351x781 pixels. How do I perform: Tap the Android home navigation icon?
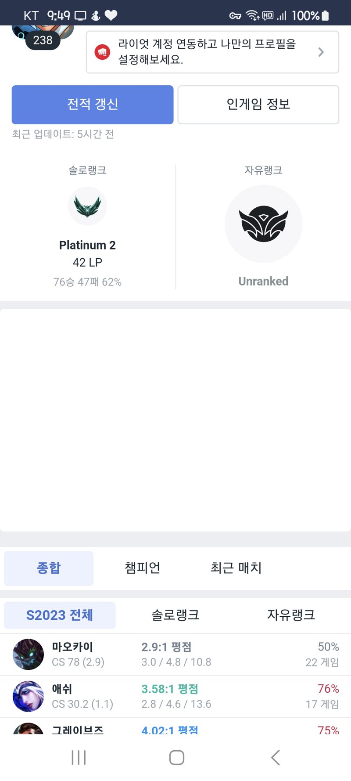click(176, 757)
